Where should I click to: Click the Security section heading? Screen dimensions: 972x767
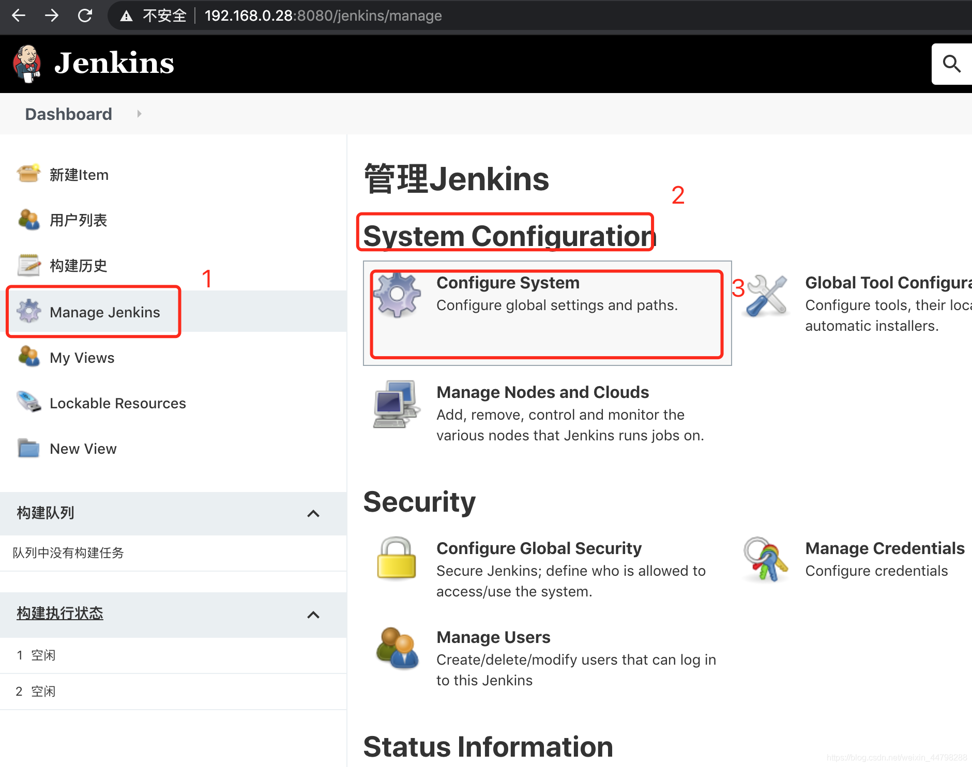point(419,502)
